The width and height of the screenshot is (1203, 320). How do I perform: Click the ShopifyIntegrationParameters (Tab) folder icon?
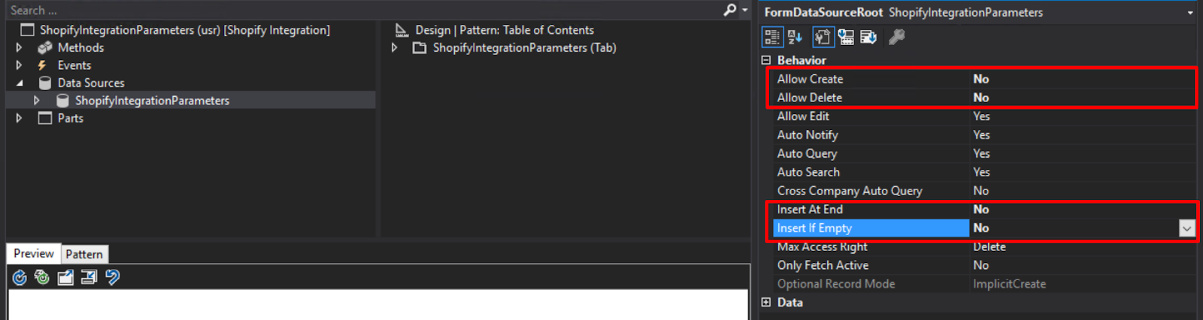420,47
